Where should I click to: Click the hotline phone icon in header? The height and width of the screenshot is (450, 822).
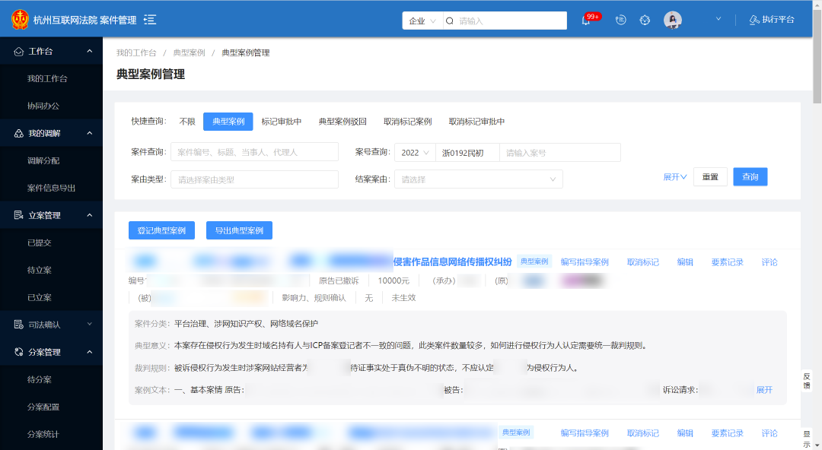click(x=620, y=21)
